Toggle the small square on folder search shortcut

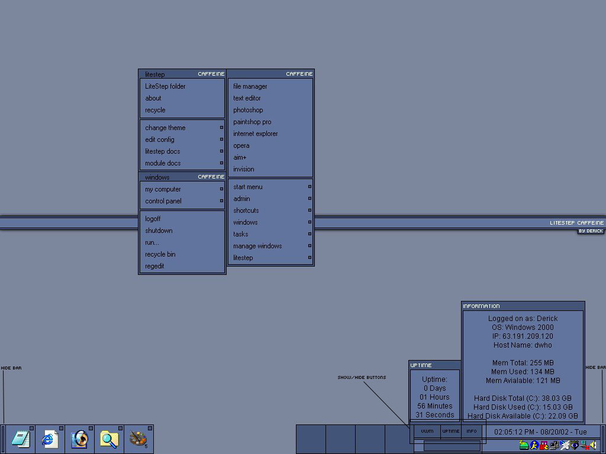click(120, 428)
